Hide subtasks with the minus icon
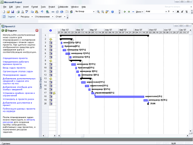193x145 pixels. (133, 12)
